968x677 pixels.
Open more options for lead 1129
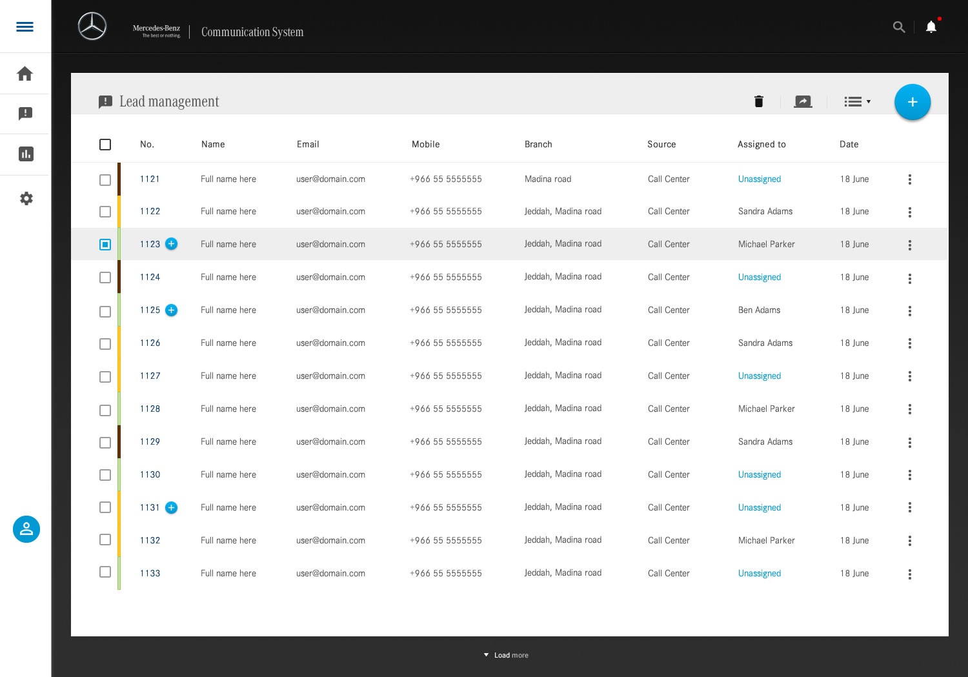910,442
